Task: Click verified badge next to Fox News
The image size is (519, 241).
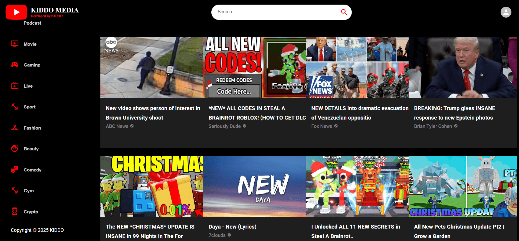Action: point(336,126)
